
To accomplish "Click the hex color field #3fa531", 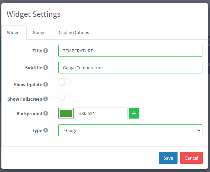I will 101,113.
